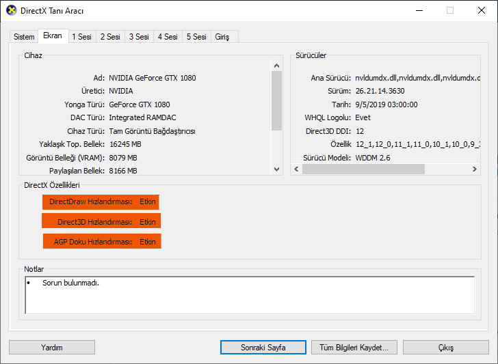Select the Ekran tab

click(53, 36)
